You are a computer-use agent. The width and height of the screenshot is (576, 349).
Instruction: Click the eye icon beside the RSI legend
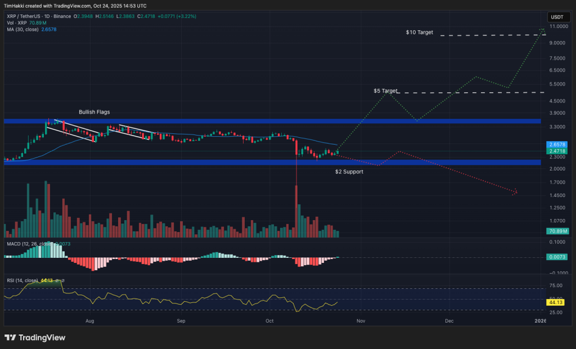56,280
